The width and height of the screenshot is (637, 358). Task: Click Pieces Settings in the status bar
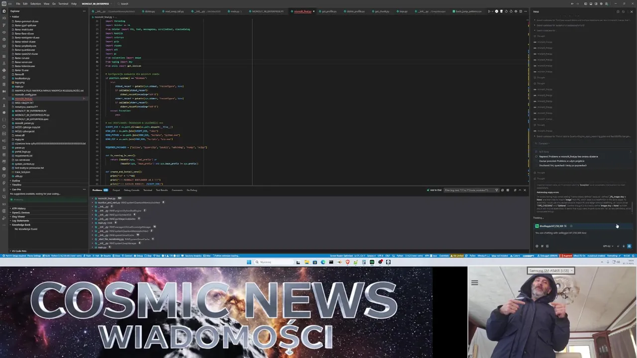pos(34,256)
